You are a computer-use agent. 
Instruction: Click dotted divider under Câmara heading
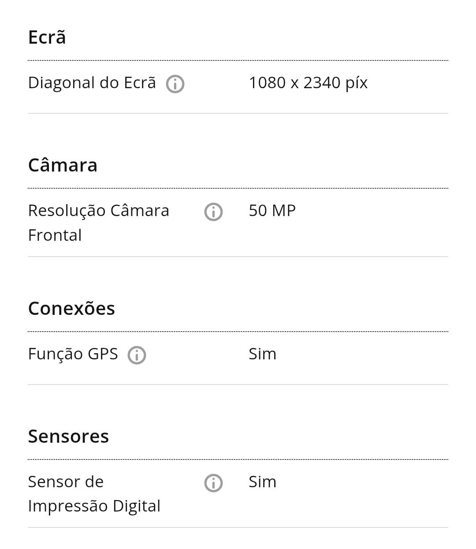[238, 188]
